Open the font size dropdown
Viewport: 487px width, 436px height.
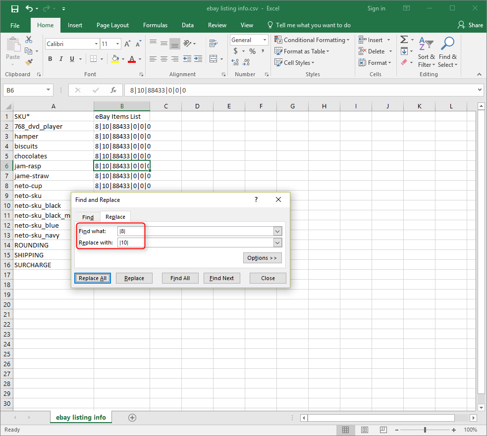tap(118, 44)
